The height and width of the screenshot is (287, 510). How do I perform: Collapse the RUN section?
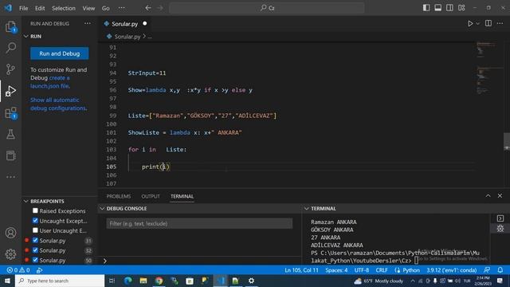(26, 36)
